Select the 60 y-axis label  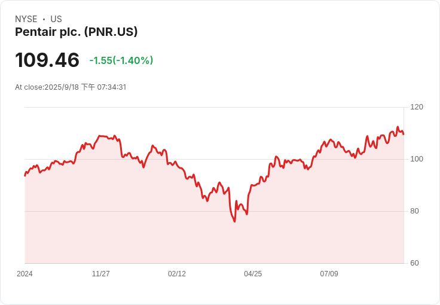click(x=414, y=263)
